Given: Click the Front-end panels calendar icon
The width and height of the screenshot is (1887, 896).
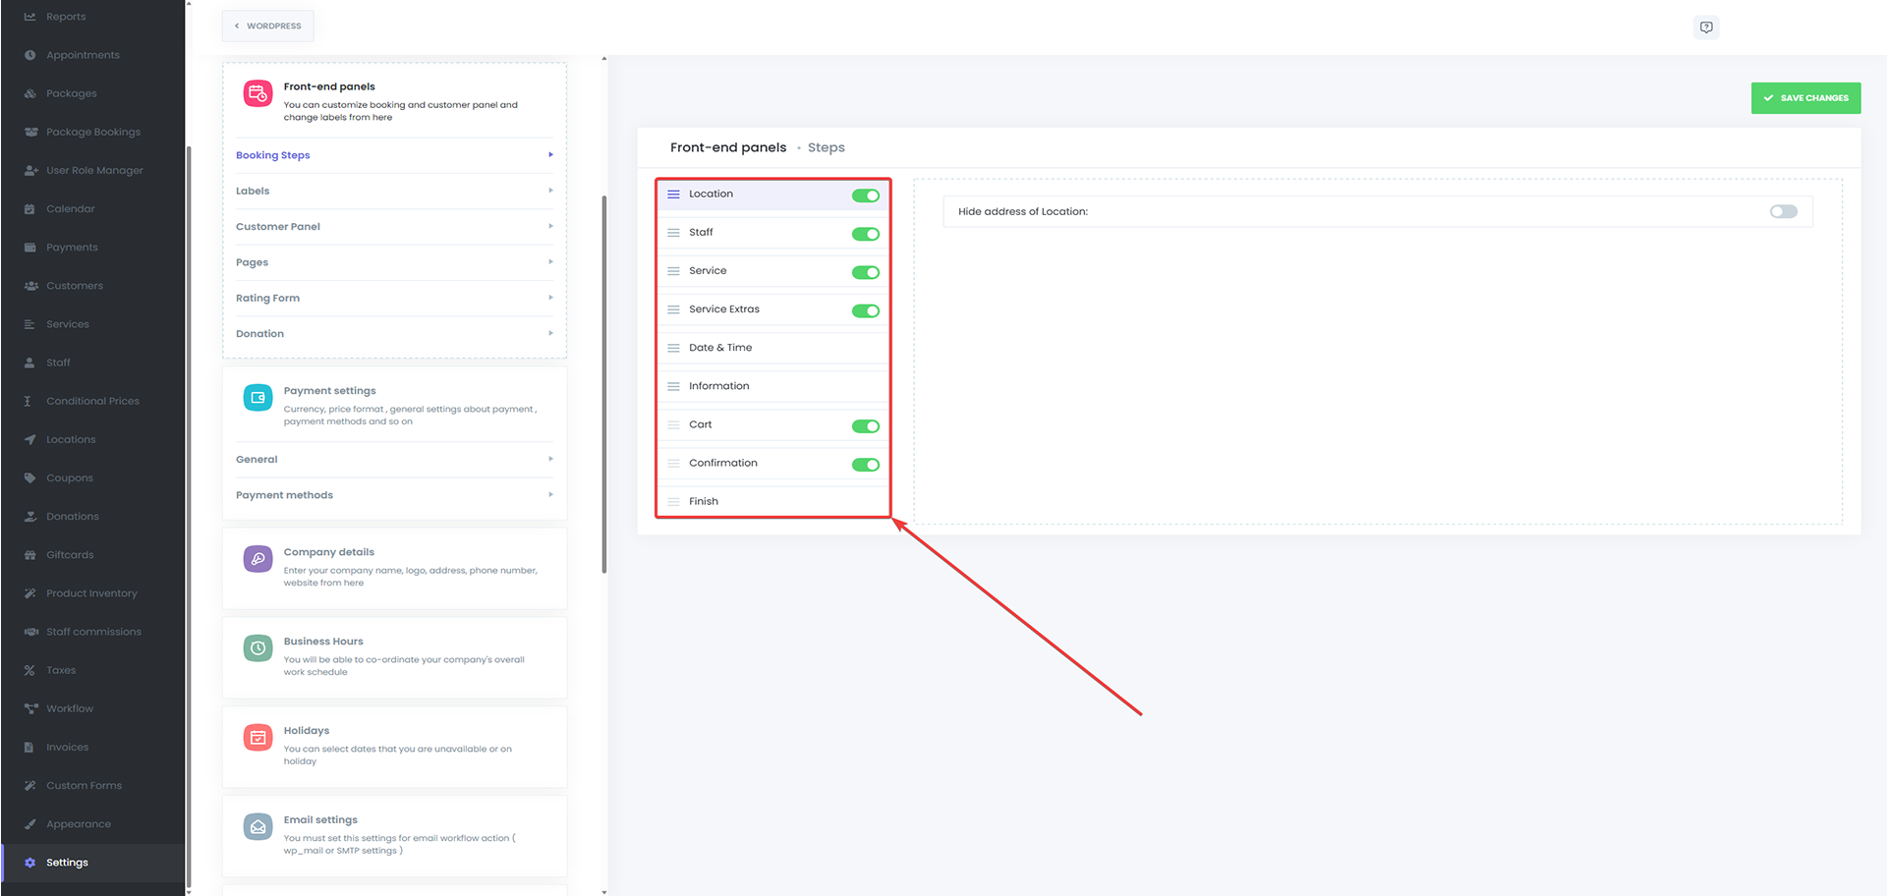Looking at the screenshot, I should pos(257,93).
